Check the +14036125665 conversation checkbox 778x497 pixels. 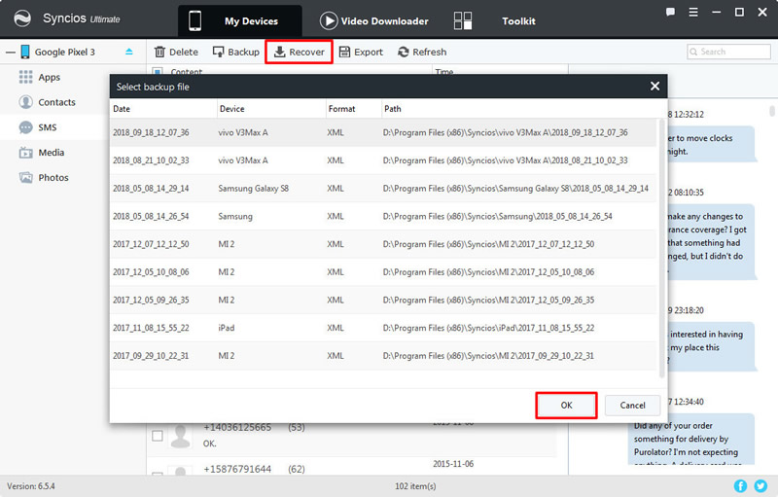tap(158, 436)
